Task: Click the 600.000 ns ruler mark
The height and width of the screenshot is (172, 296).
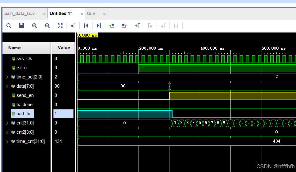Action: coord(274,48)
